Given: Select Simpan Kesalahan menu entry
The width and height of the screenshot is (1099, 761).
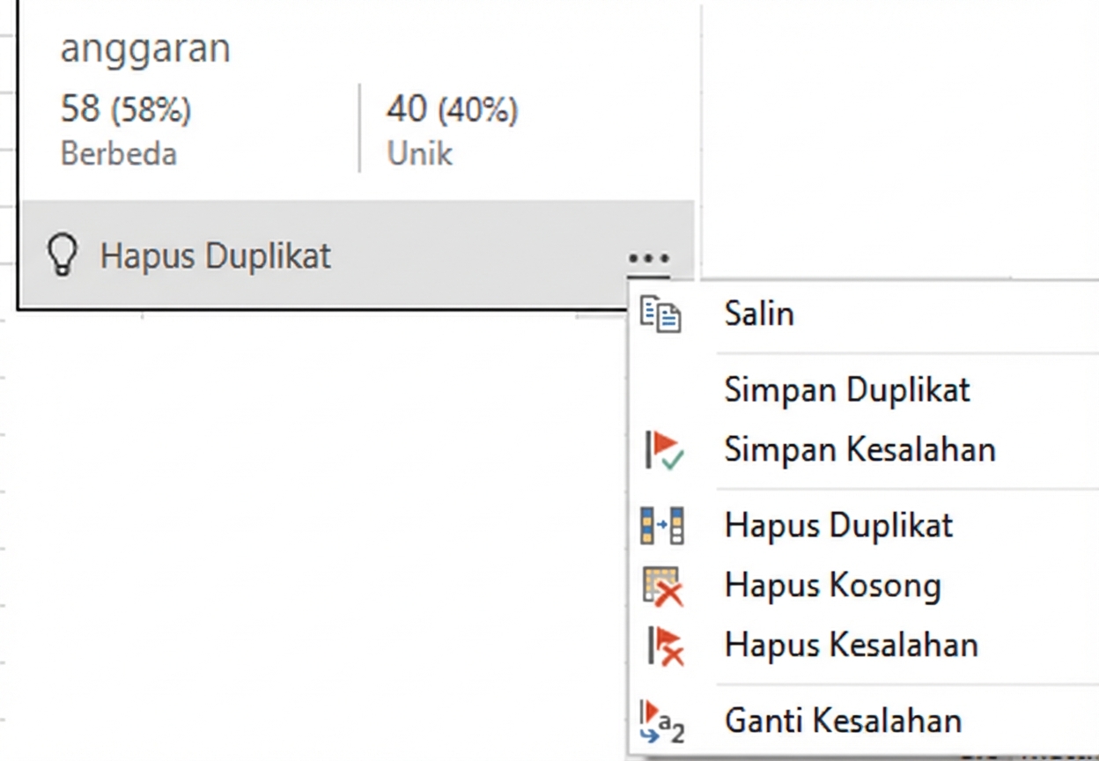Looking at the screenshot, I should [x=859, y=449].
